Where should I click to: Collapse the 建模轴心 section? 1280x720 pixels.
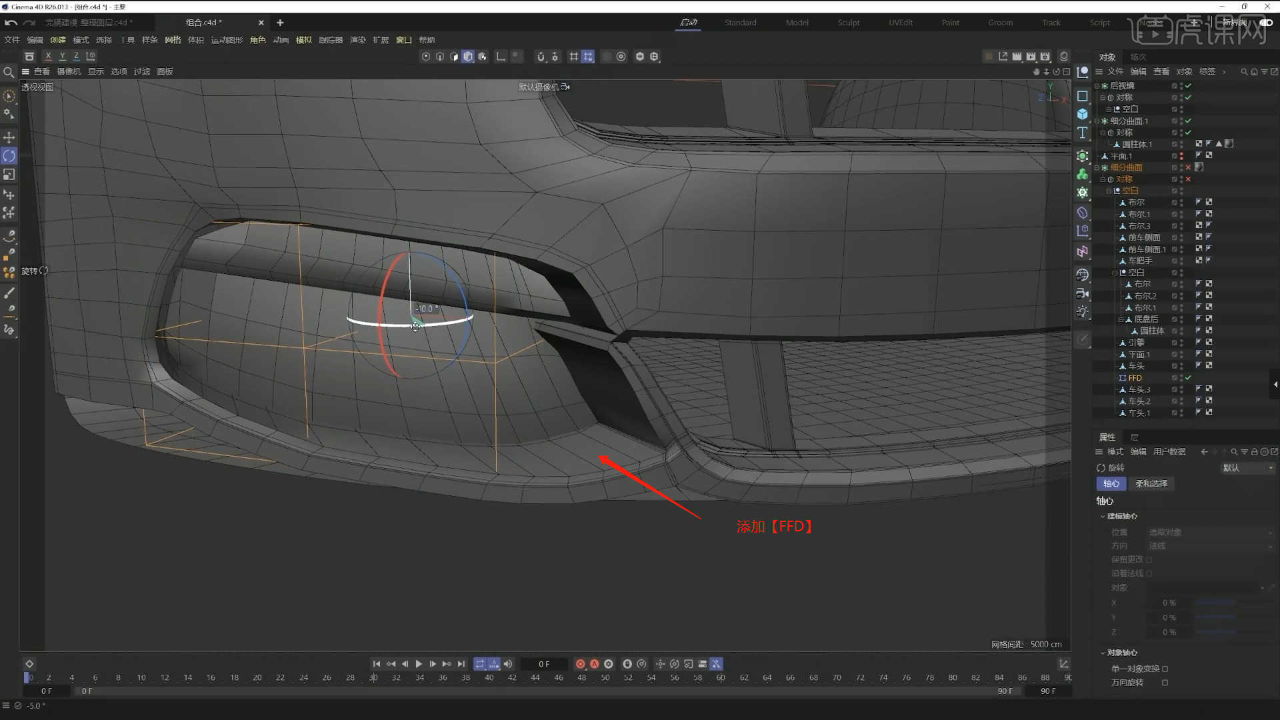(1102, 517)
